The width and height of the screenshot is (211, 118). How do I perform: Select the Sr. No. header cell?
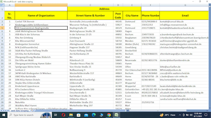tap(10, 15)
